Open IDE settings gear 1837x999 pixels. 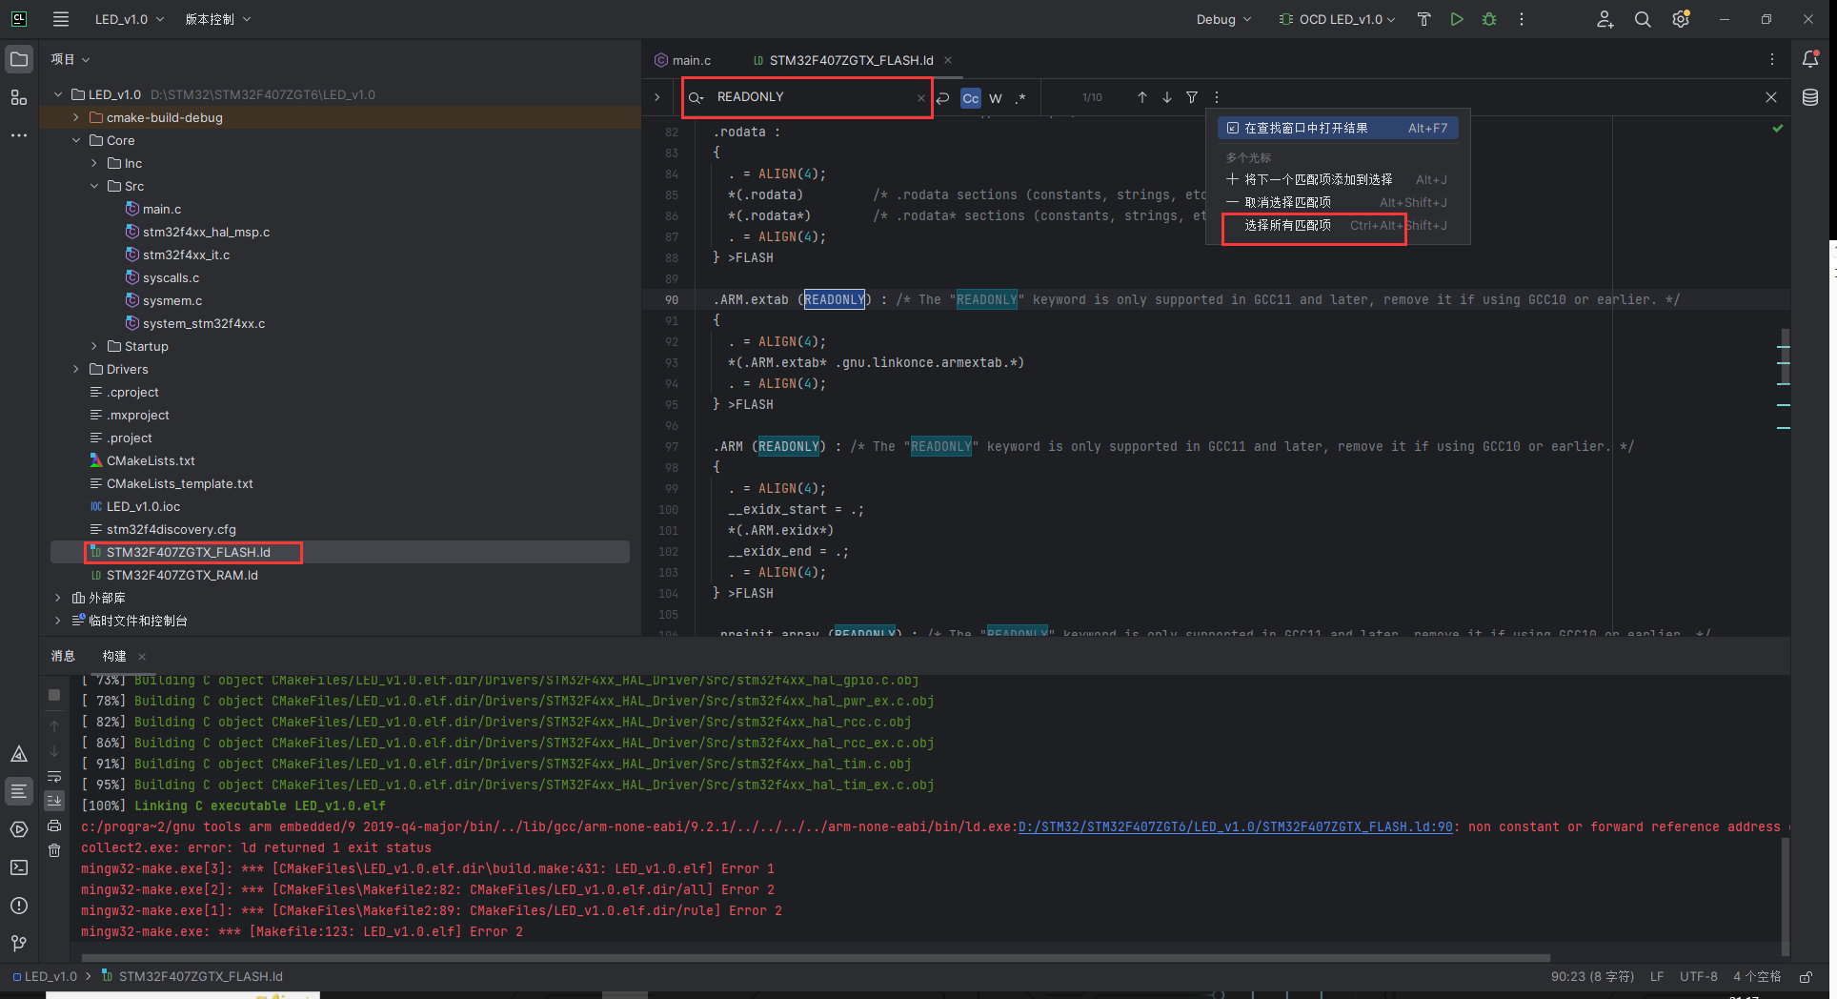click(x=1681, y=19)
